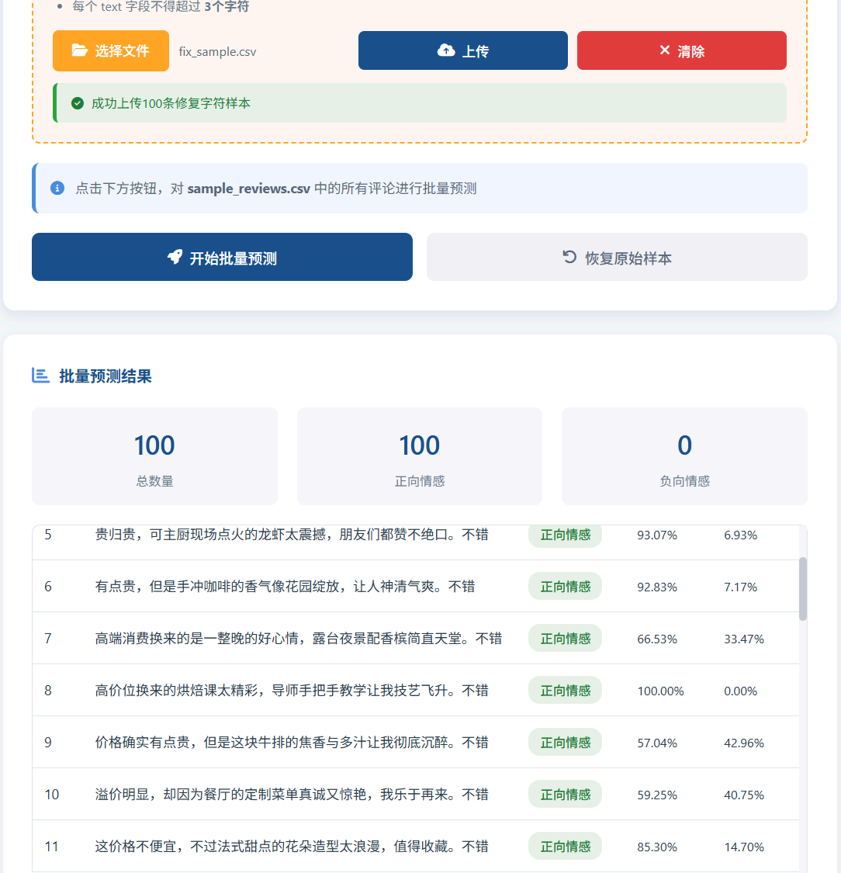Click the blue info circle icon
The height and width of the screenshot is (873, 841).
point(57,188)
